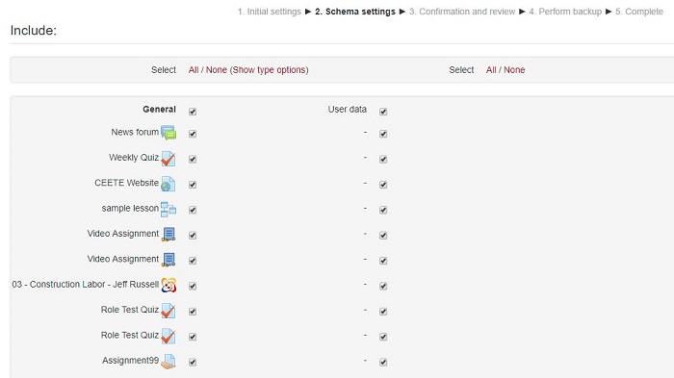Screen dimensions: 674x378
Task: Uncheck the News forum include checkbox
Action: [193, 134]
